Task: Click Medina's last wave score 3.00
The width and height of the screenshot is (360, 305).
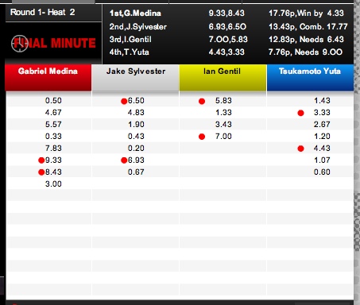Action: pyautogui.click(x=53, y=183)
